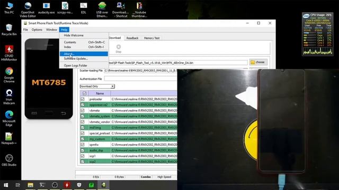This screenshot has width=339, height=190.
Task: Open the Recycle Bin
Action: point(9,30)
